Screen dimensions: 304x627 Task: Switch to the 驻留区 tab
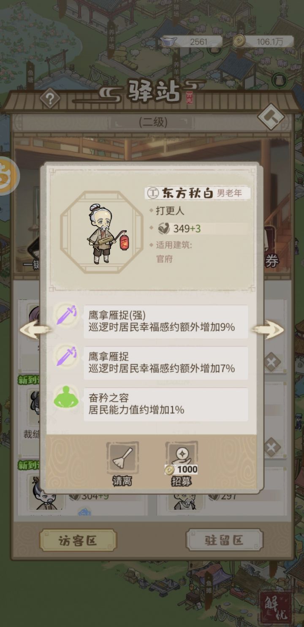225,540
